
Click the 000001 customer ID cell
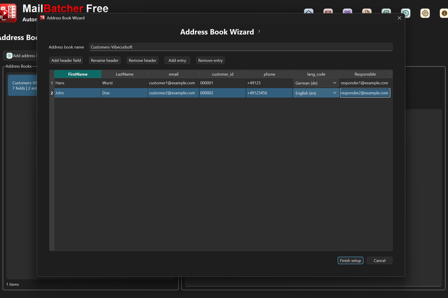tap(223, 83)
